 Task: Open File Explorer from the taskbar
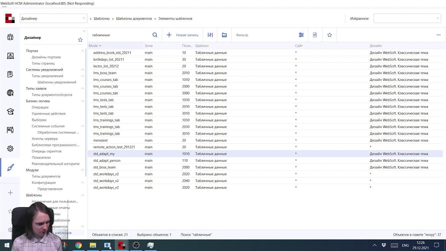tap(93, 245)
